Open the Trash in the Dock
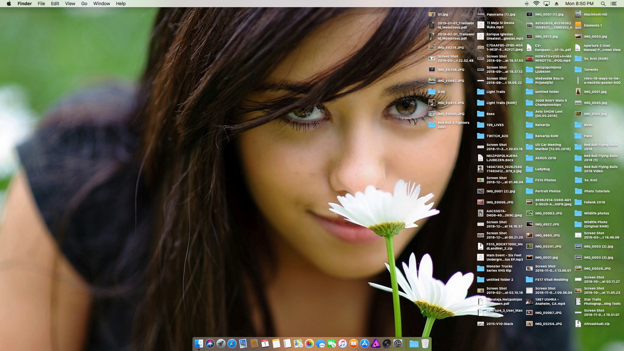Image resolution: width=624 pixels, height=351 pixels. 425,344
